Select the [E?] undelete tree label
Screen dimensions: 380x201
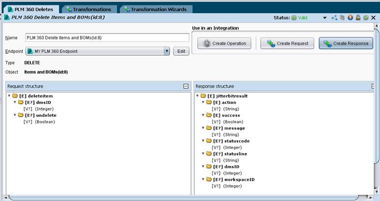pyautogui.click(x=41, y=115)
